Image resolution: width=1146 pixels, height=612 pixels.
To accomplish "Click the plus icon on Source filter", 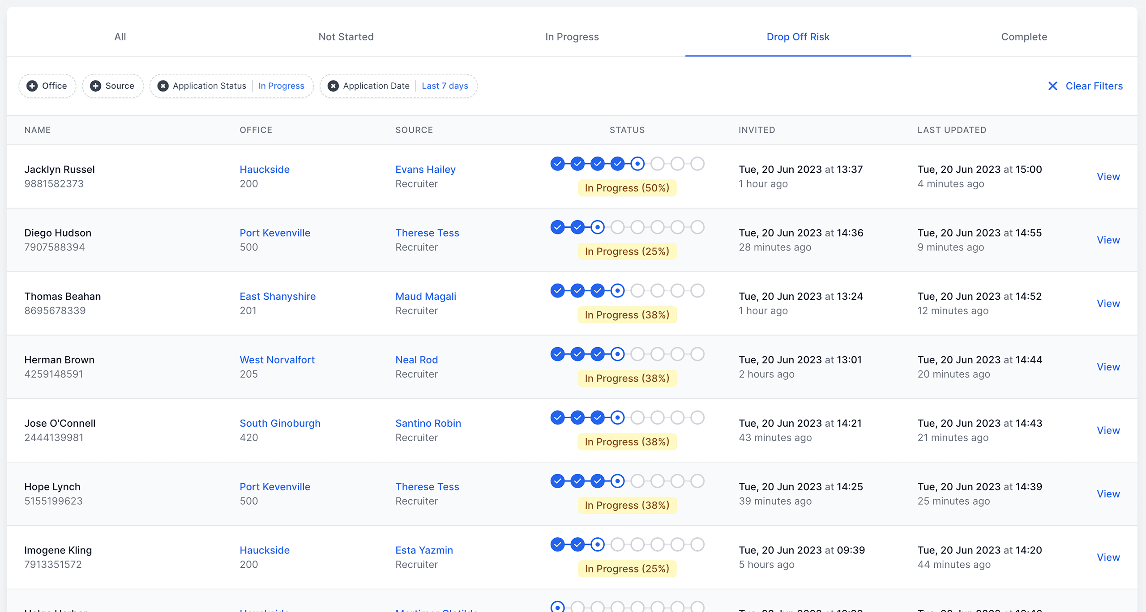I will 95,86.
